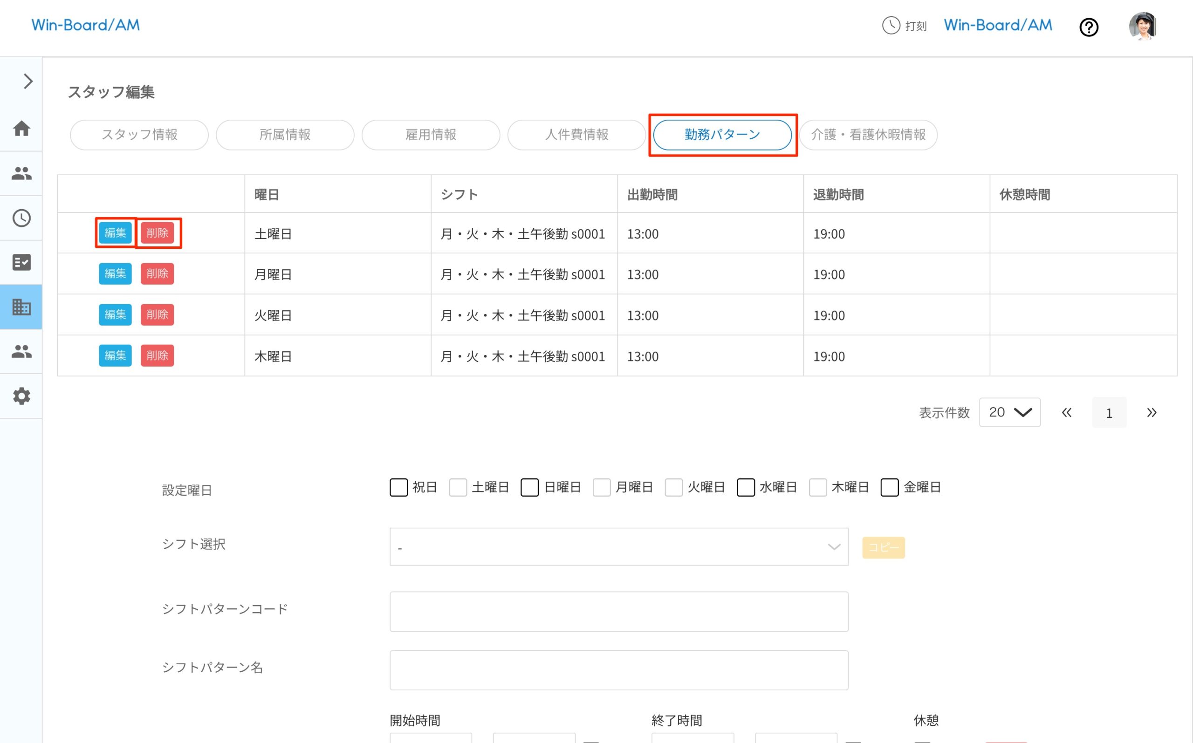Image resolution: width=1193 pixels, height=743 pixels.
Task: Select the staff management people icon
Action: tap(21, 173)
